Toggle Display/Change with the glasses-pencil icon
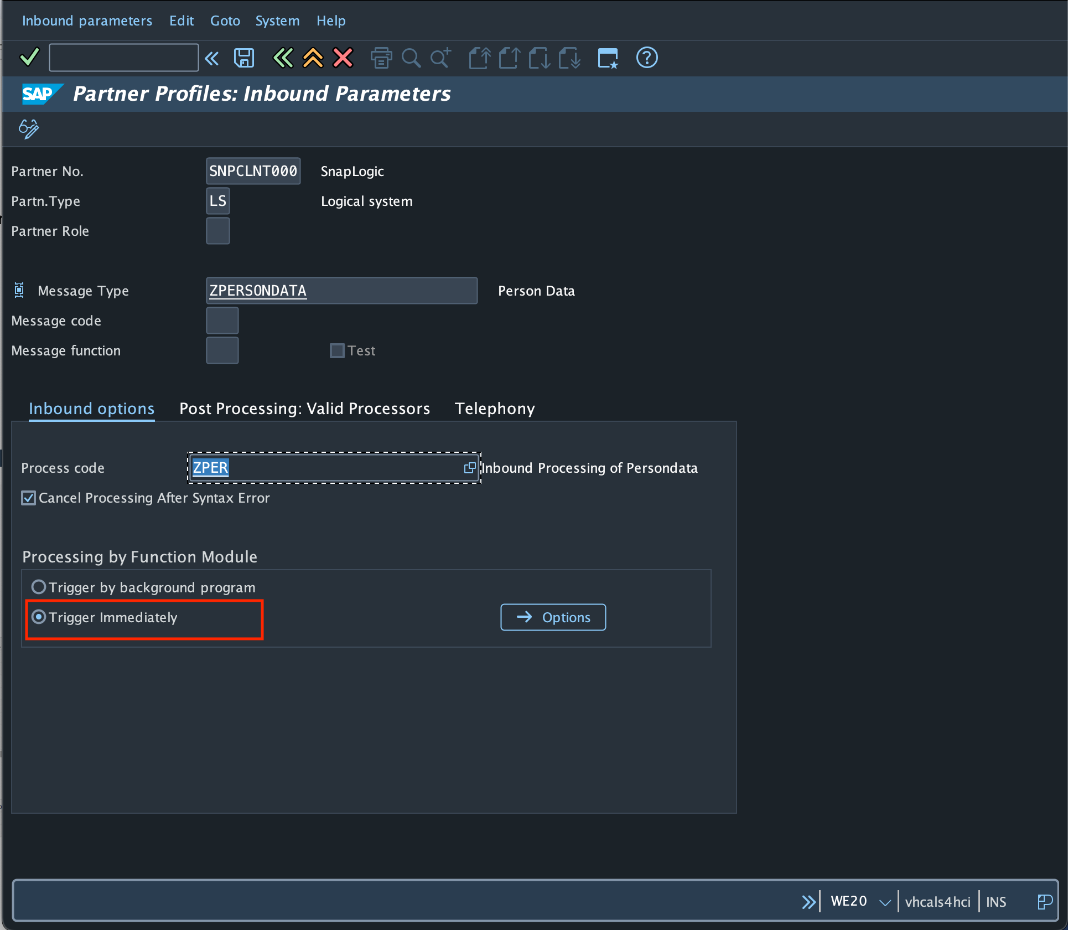 pos(28,128)
